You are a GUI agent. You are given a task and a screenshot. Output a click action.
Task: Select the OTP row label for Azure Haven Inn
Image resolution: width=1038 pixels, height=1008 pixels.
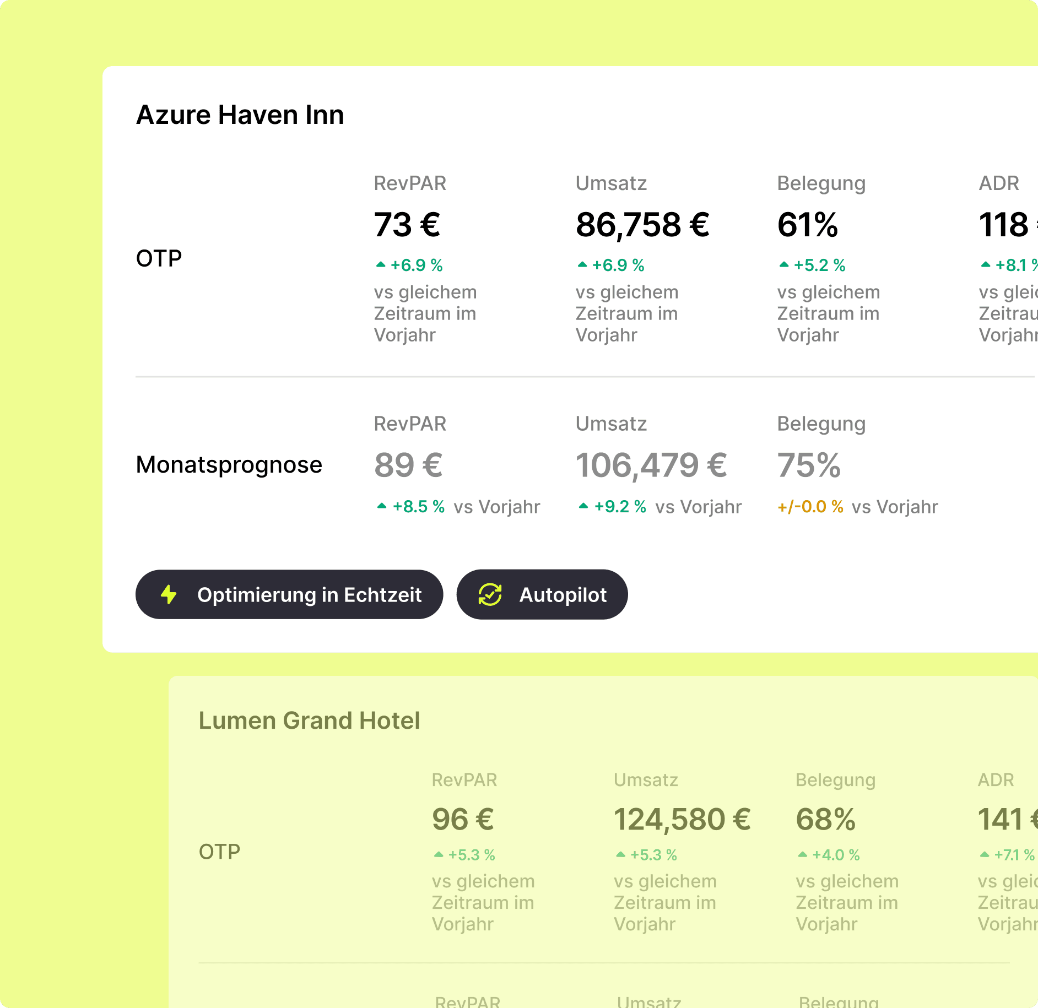tap(159, 258)
